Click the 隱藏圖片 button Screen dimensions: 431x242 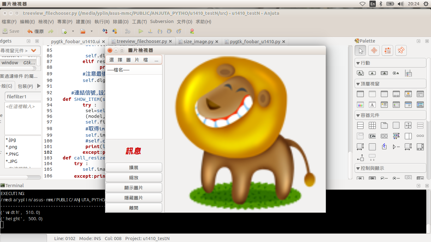[x=134, y=198]
